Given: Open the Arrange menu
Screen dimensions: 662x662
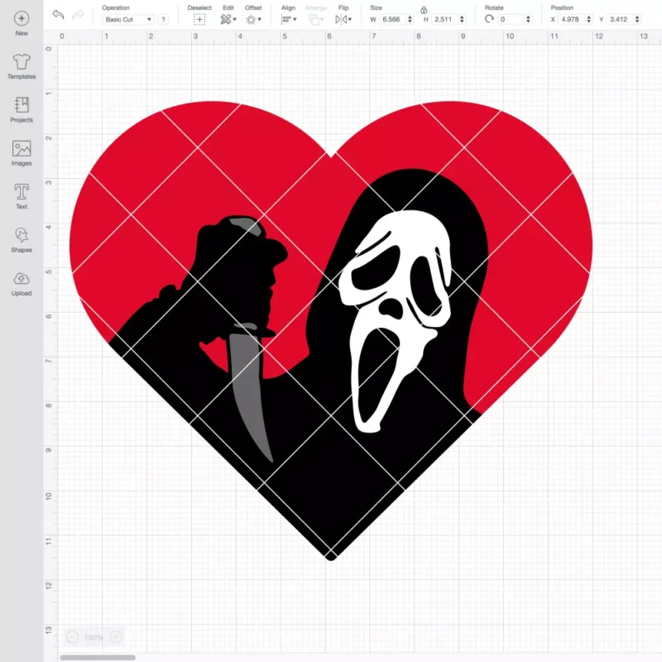Looking at the screenshot, I should (316, 19).
